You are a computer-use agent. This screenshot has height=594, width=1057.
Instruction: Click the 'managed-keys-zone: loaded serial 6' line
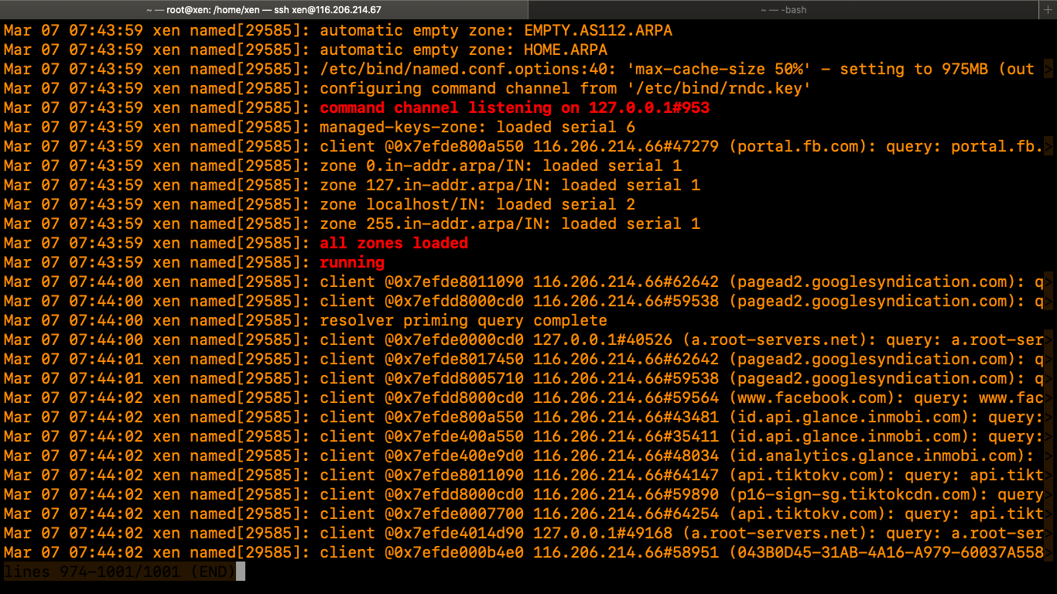click(477, 128)
